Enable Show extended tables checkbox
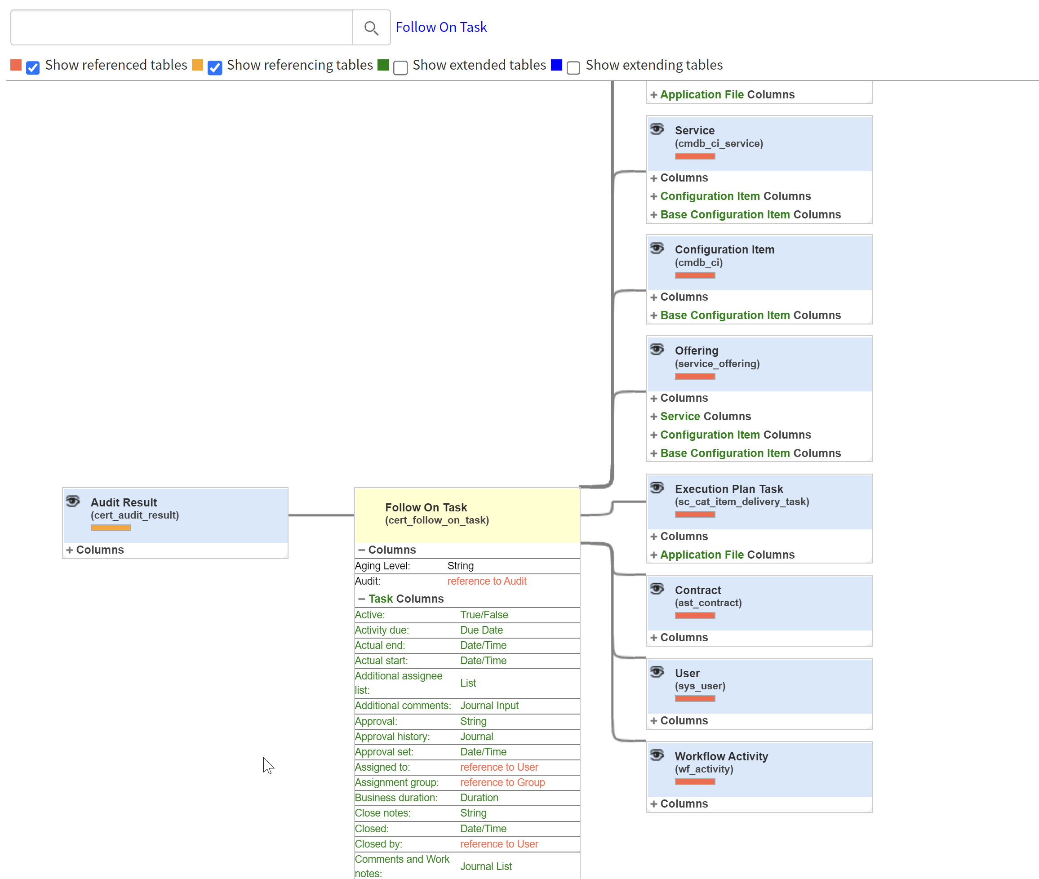The width and height of the screenshot is (1039, 879). pos(400,68)
